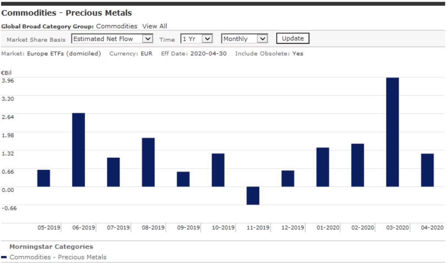Expand the 1 Yr time dropdown
The image size is (447, 263).
pos(196,39)
